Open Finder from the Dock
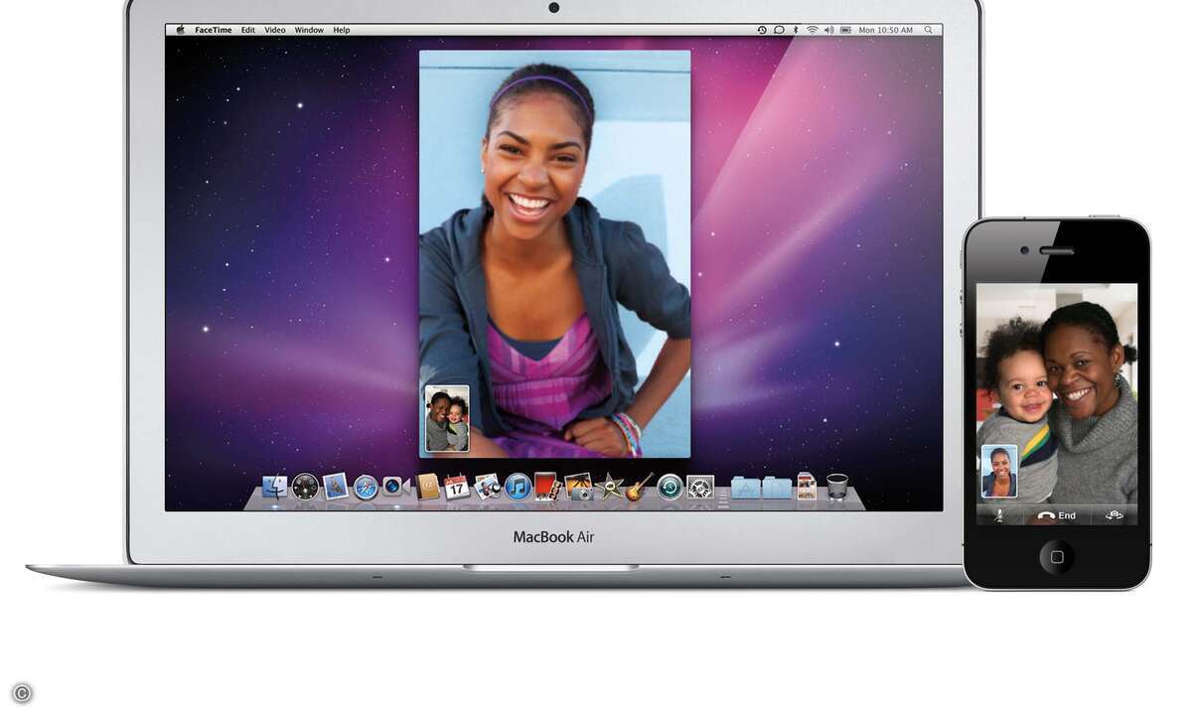 pyautogui.click(x=275, y=486)
